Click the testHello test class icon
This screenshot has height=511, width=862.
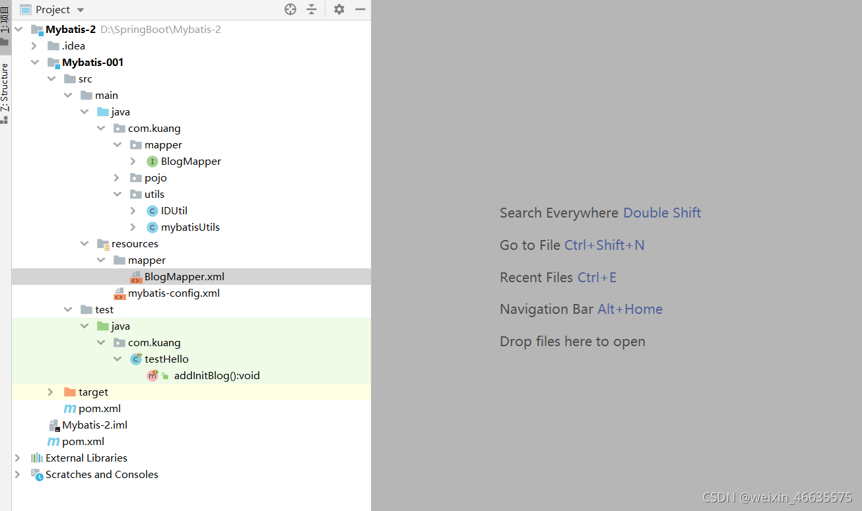coord(136,359)
